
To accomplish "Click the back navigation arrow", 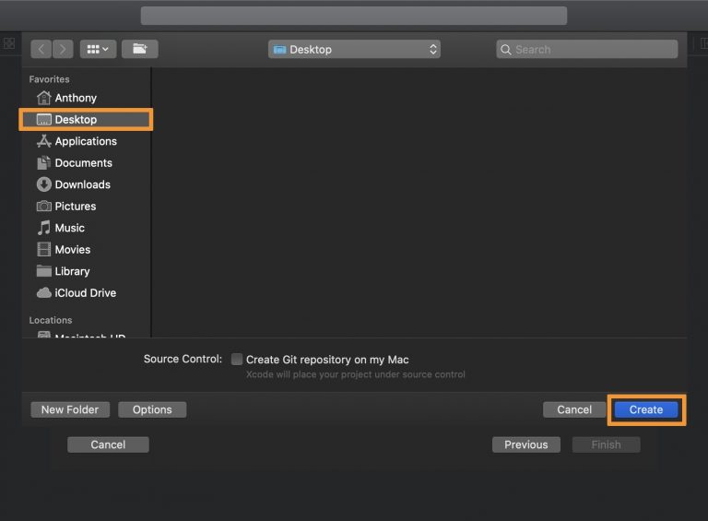I will pos(41,49).
